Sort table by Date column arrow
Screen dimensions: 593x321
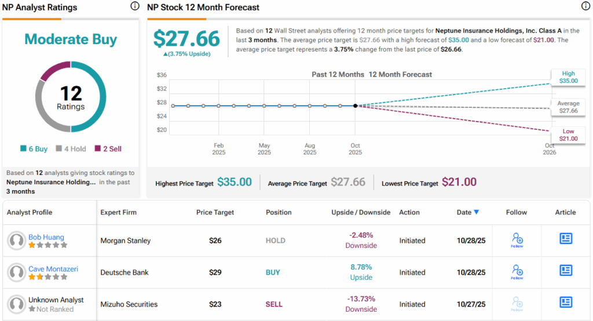(477, 212)
